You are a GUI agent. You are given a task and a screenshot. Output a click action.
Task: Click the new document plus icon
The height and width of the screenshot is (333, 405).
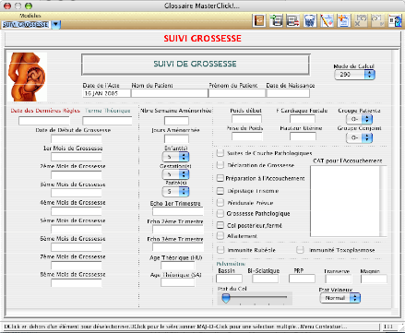[x=343, y=21]
